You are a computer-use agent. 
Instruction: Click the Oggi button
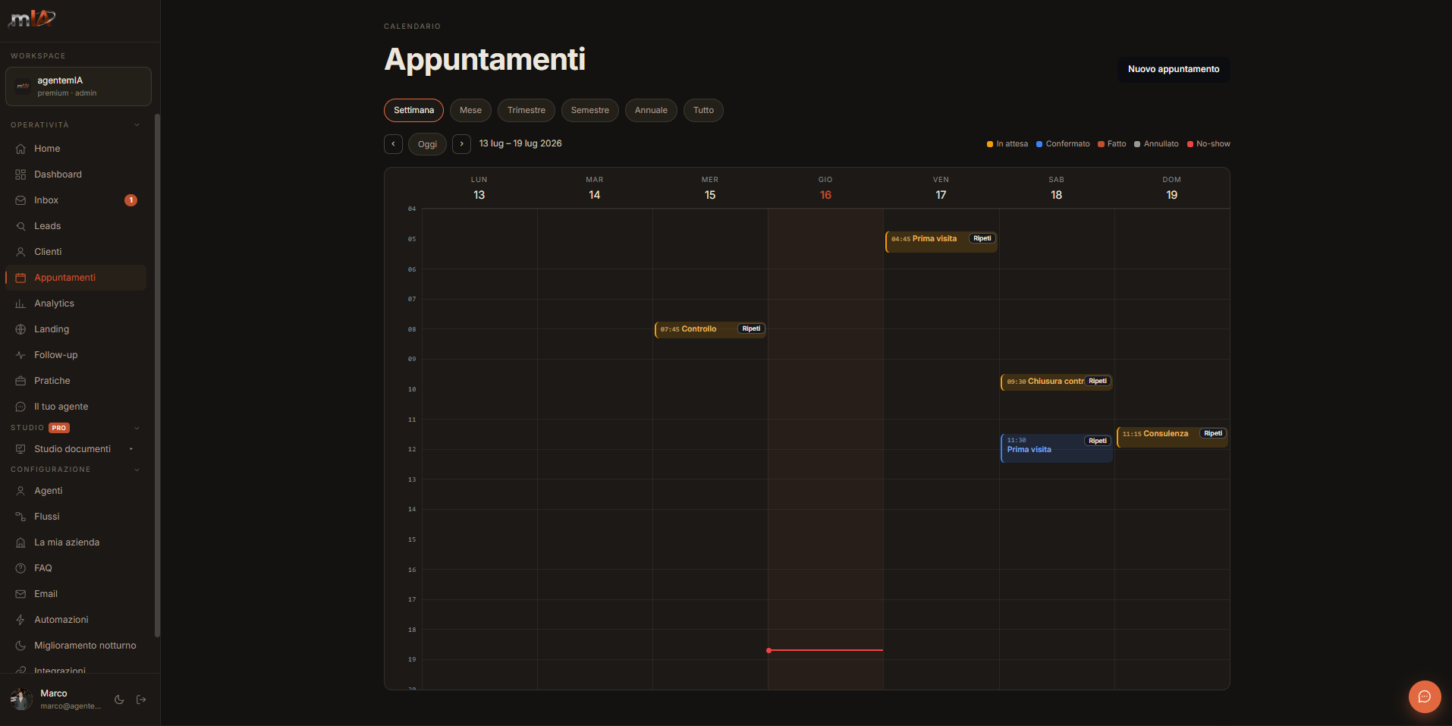(x=427, y=144)
